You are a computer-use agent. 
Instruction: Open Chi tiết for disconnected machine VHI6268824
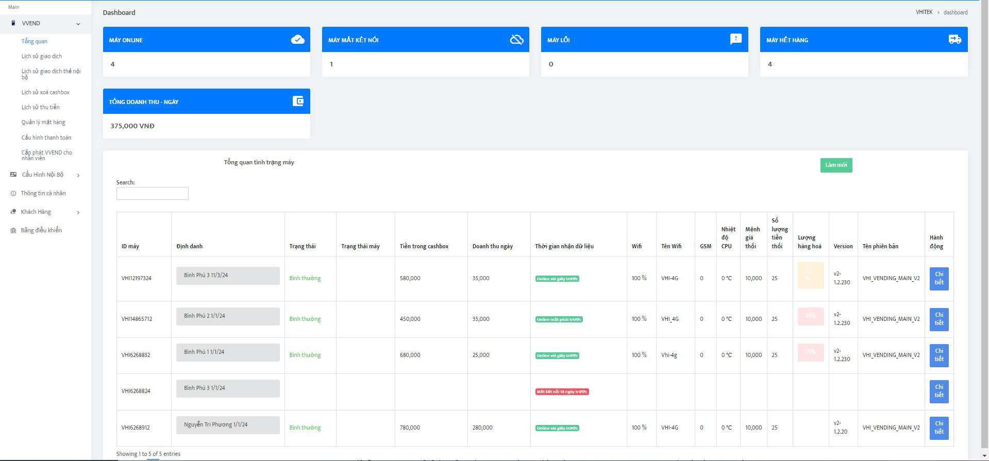pos(938,391)
